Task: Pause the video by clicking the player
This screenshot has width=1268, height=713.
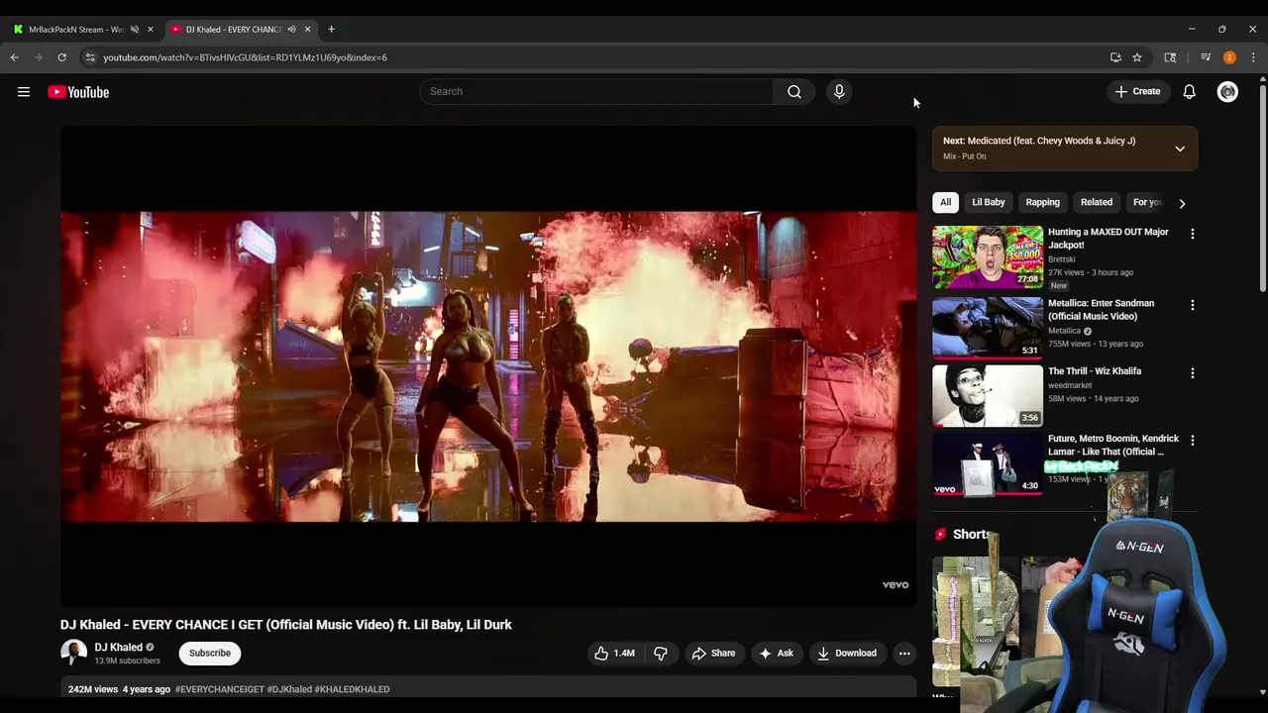Action: pyautogui.click(x=488, y=366)
